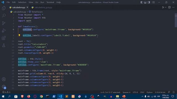Click calculadora.py in the breadcrumb

tap(20, 12)
